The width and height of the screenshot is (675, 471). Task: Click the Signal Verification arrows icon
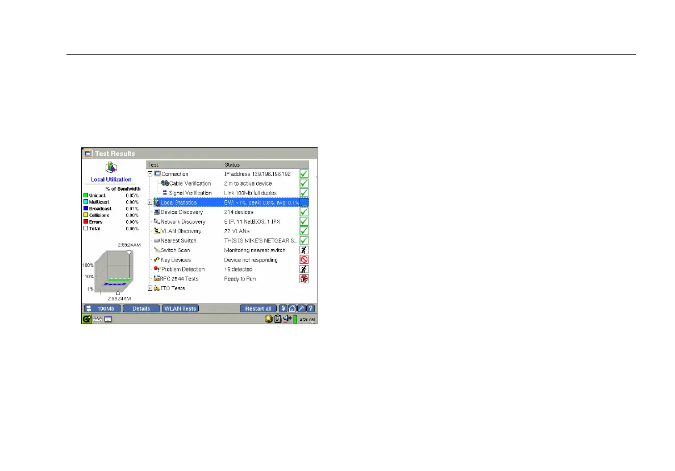click(165, 193)
